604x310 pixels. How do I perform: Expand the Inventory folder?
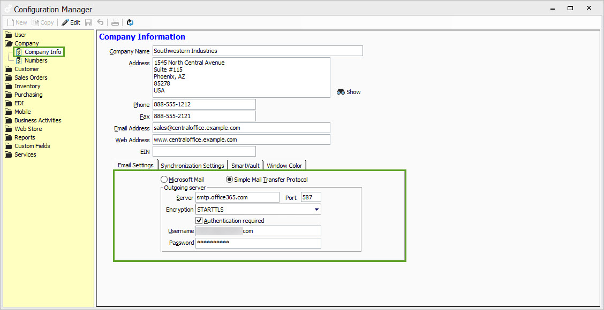coord(22,86)
